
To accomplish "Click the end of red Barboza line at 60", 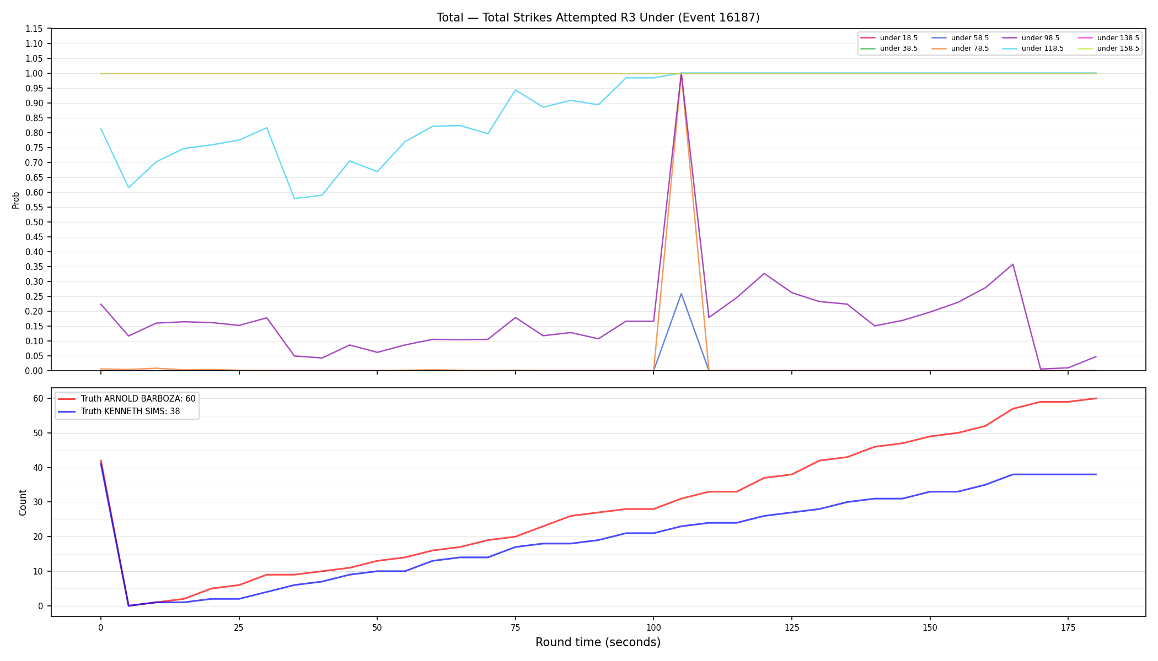I will [x=1096, y=398].
